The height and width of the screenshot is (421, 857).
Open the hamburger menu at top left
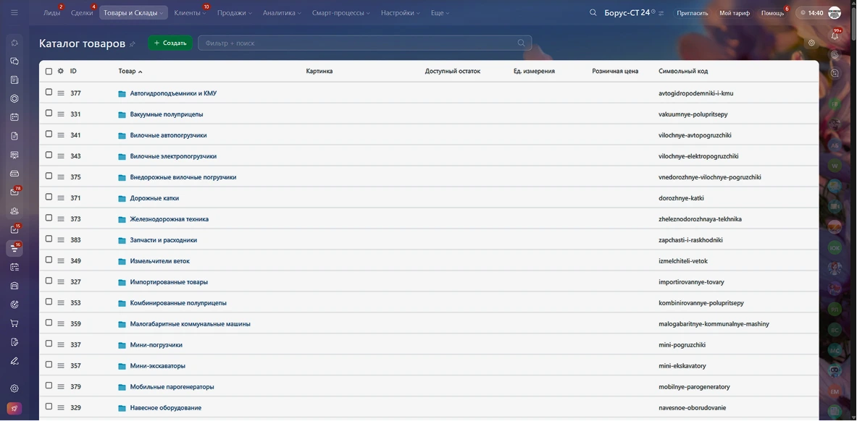coord(14,13)
